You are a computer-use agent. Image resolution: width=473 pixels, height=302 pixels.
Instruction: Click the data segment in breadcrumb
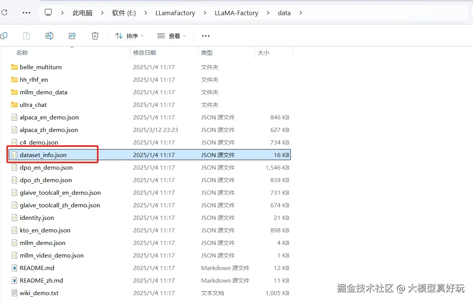click(284, 13)
